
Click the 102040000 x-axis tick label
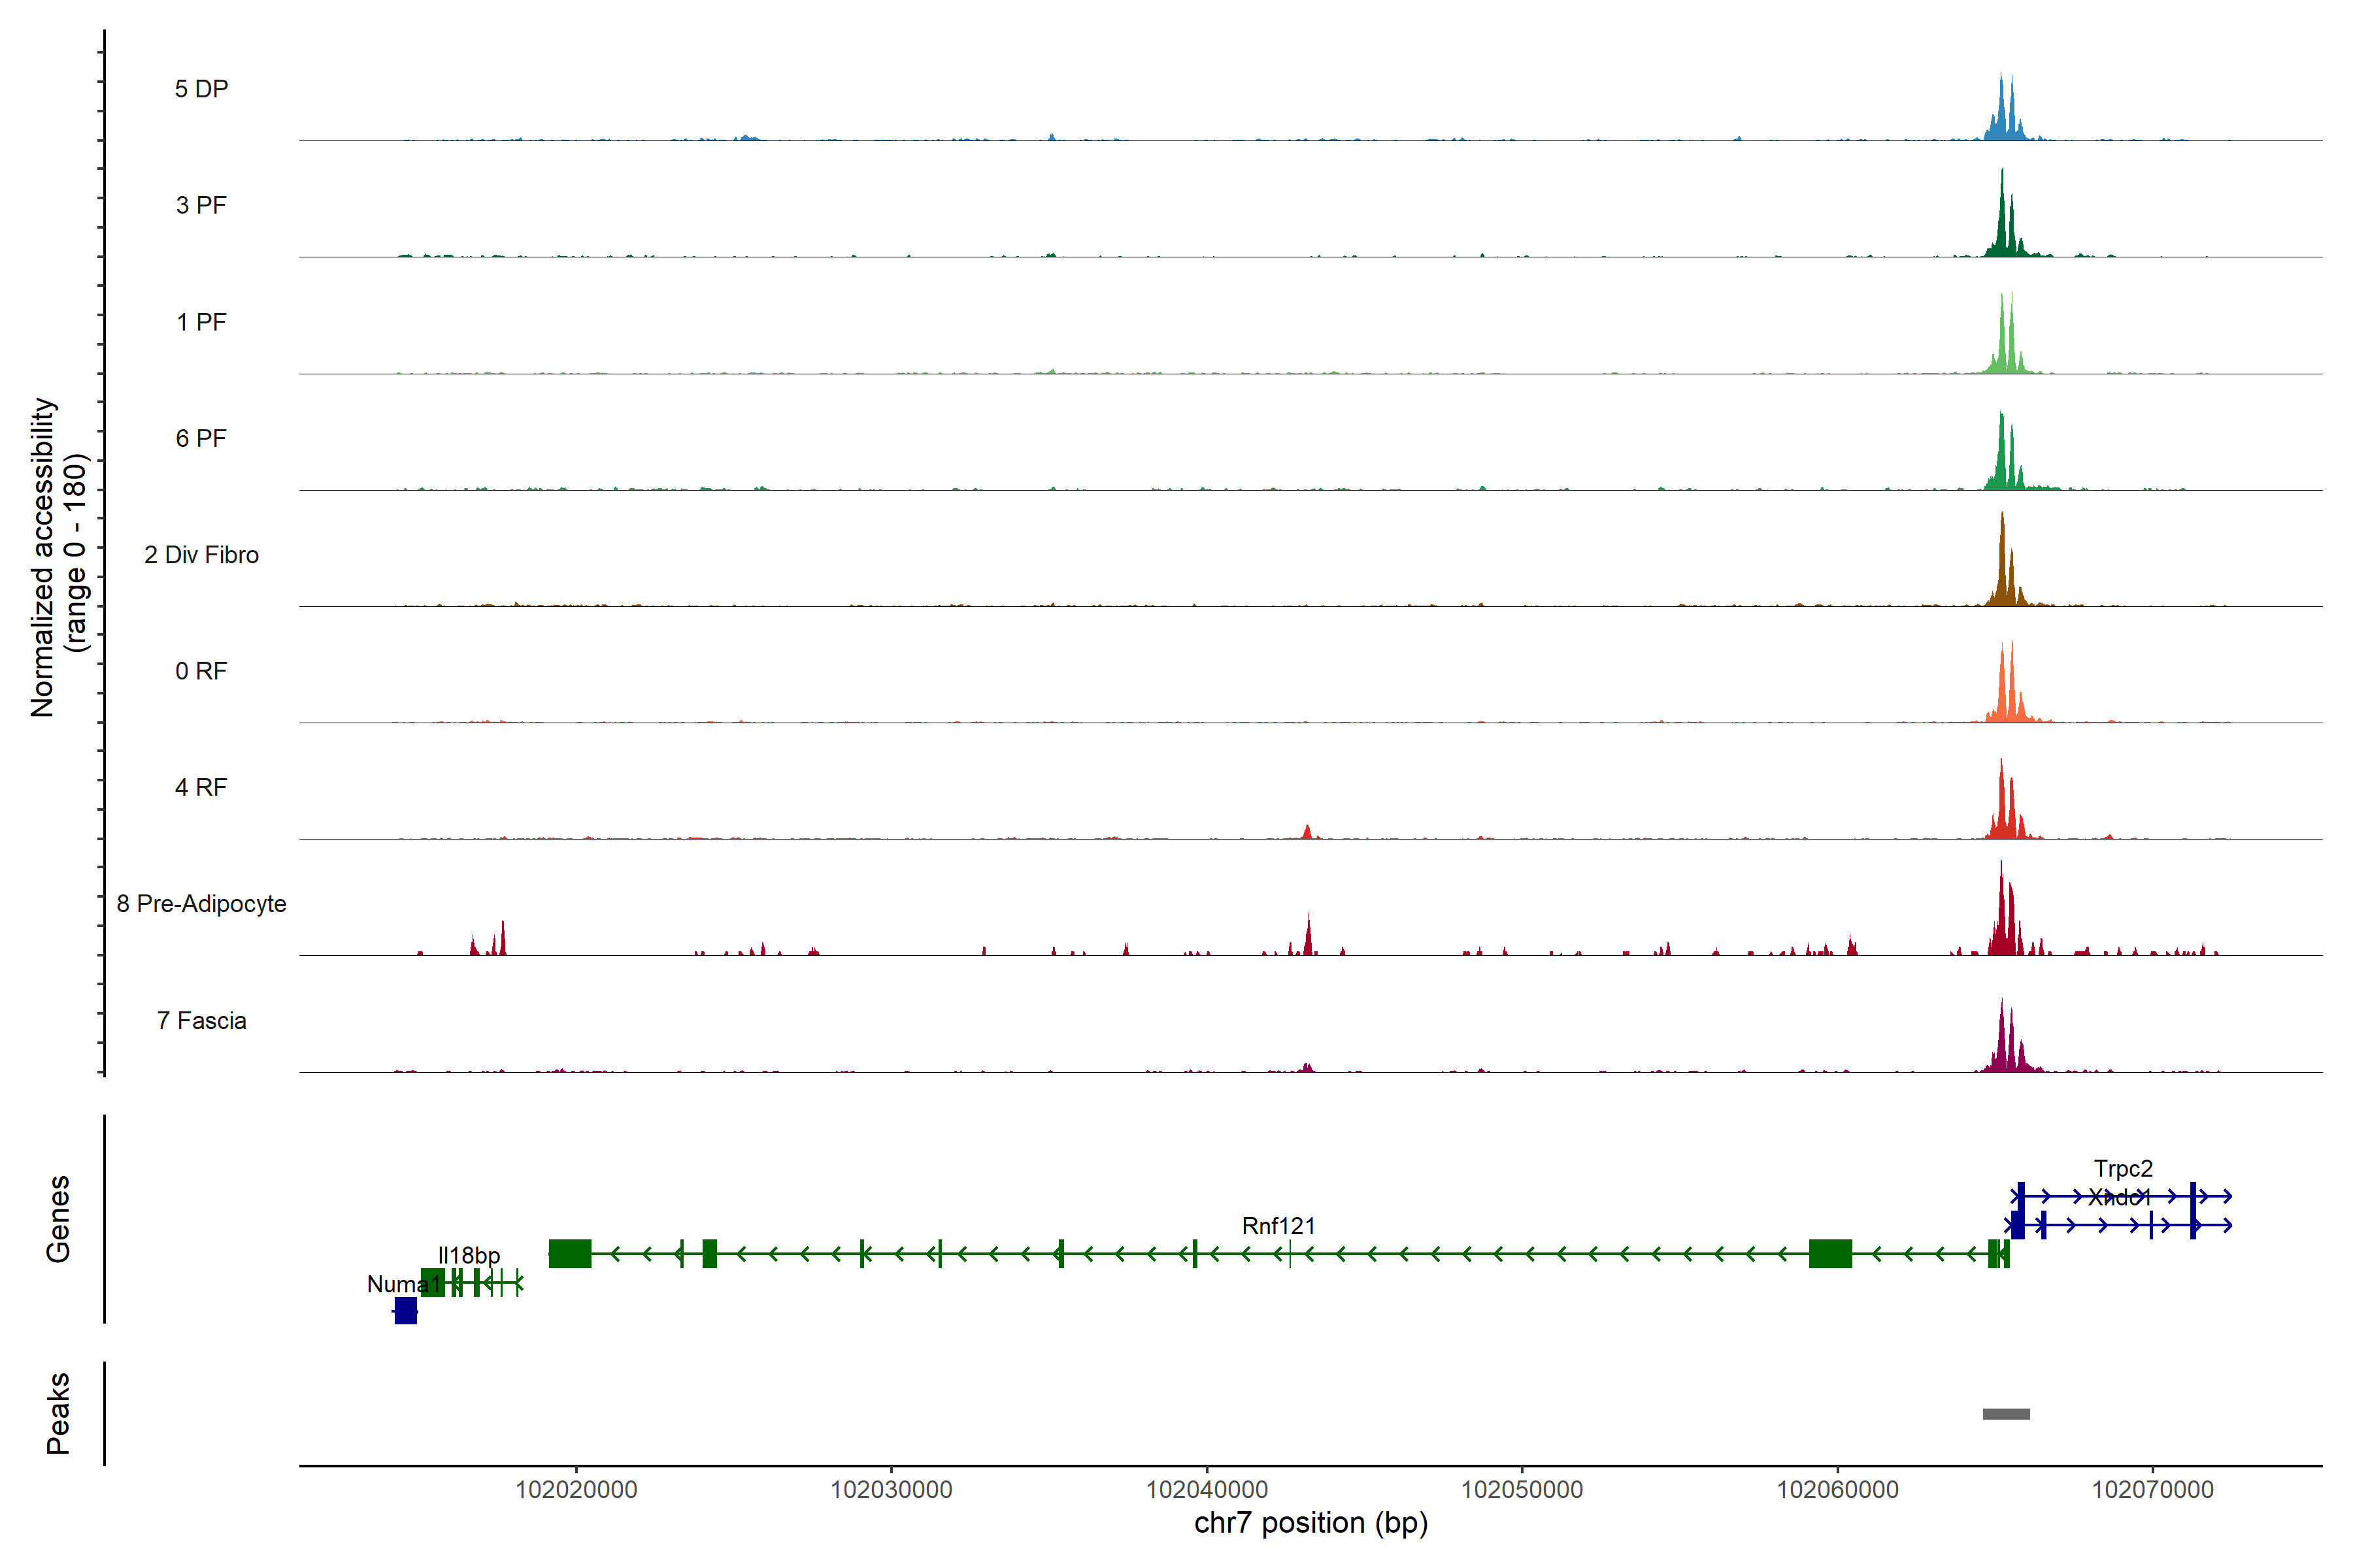(1207, 1489)
